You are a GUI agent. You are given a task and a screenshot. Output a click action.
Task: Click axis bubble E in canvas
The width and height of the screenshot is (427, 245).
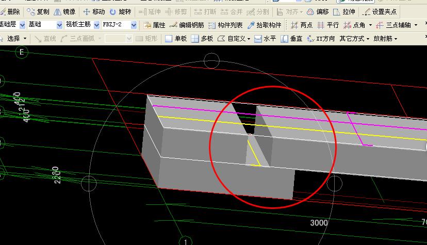coord(22,52)
